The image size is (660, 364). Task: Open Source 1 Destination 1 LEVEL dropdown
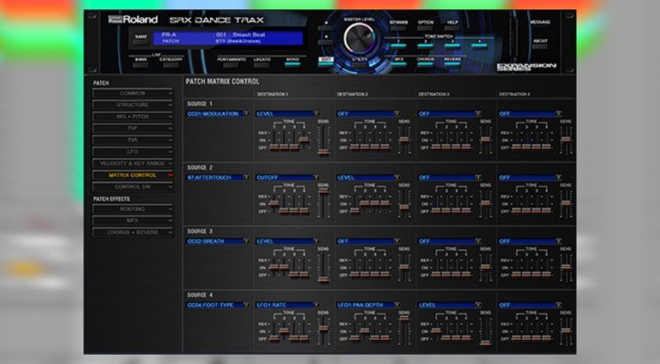point(287,114)
